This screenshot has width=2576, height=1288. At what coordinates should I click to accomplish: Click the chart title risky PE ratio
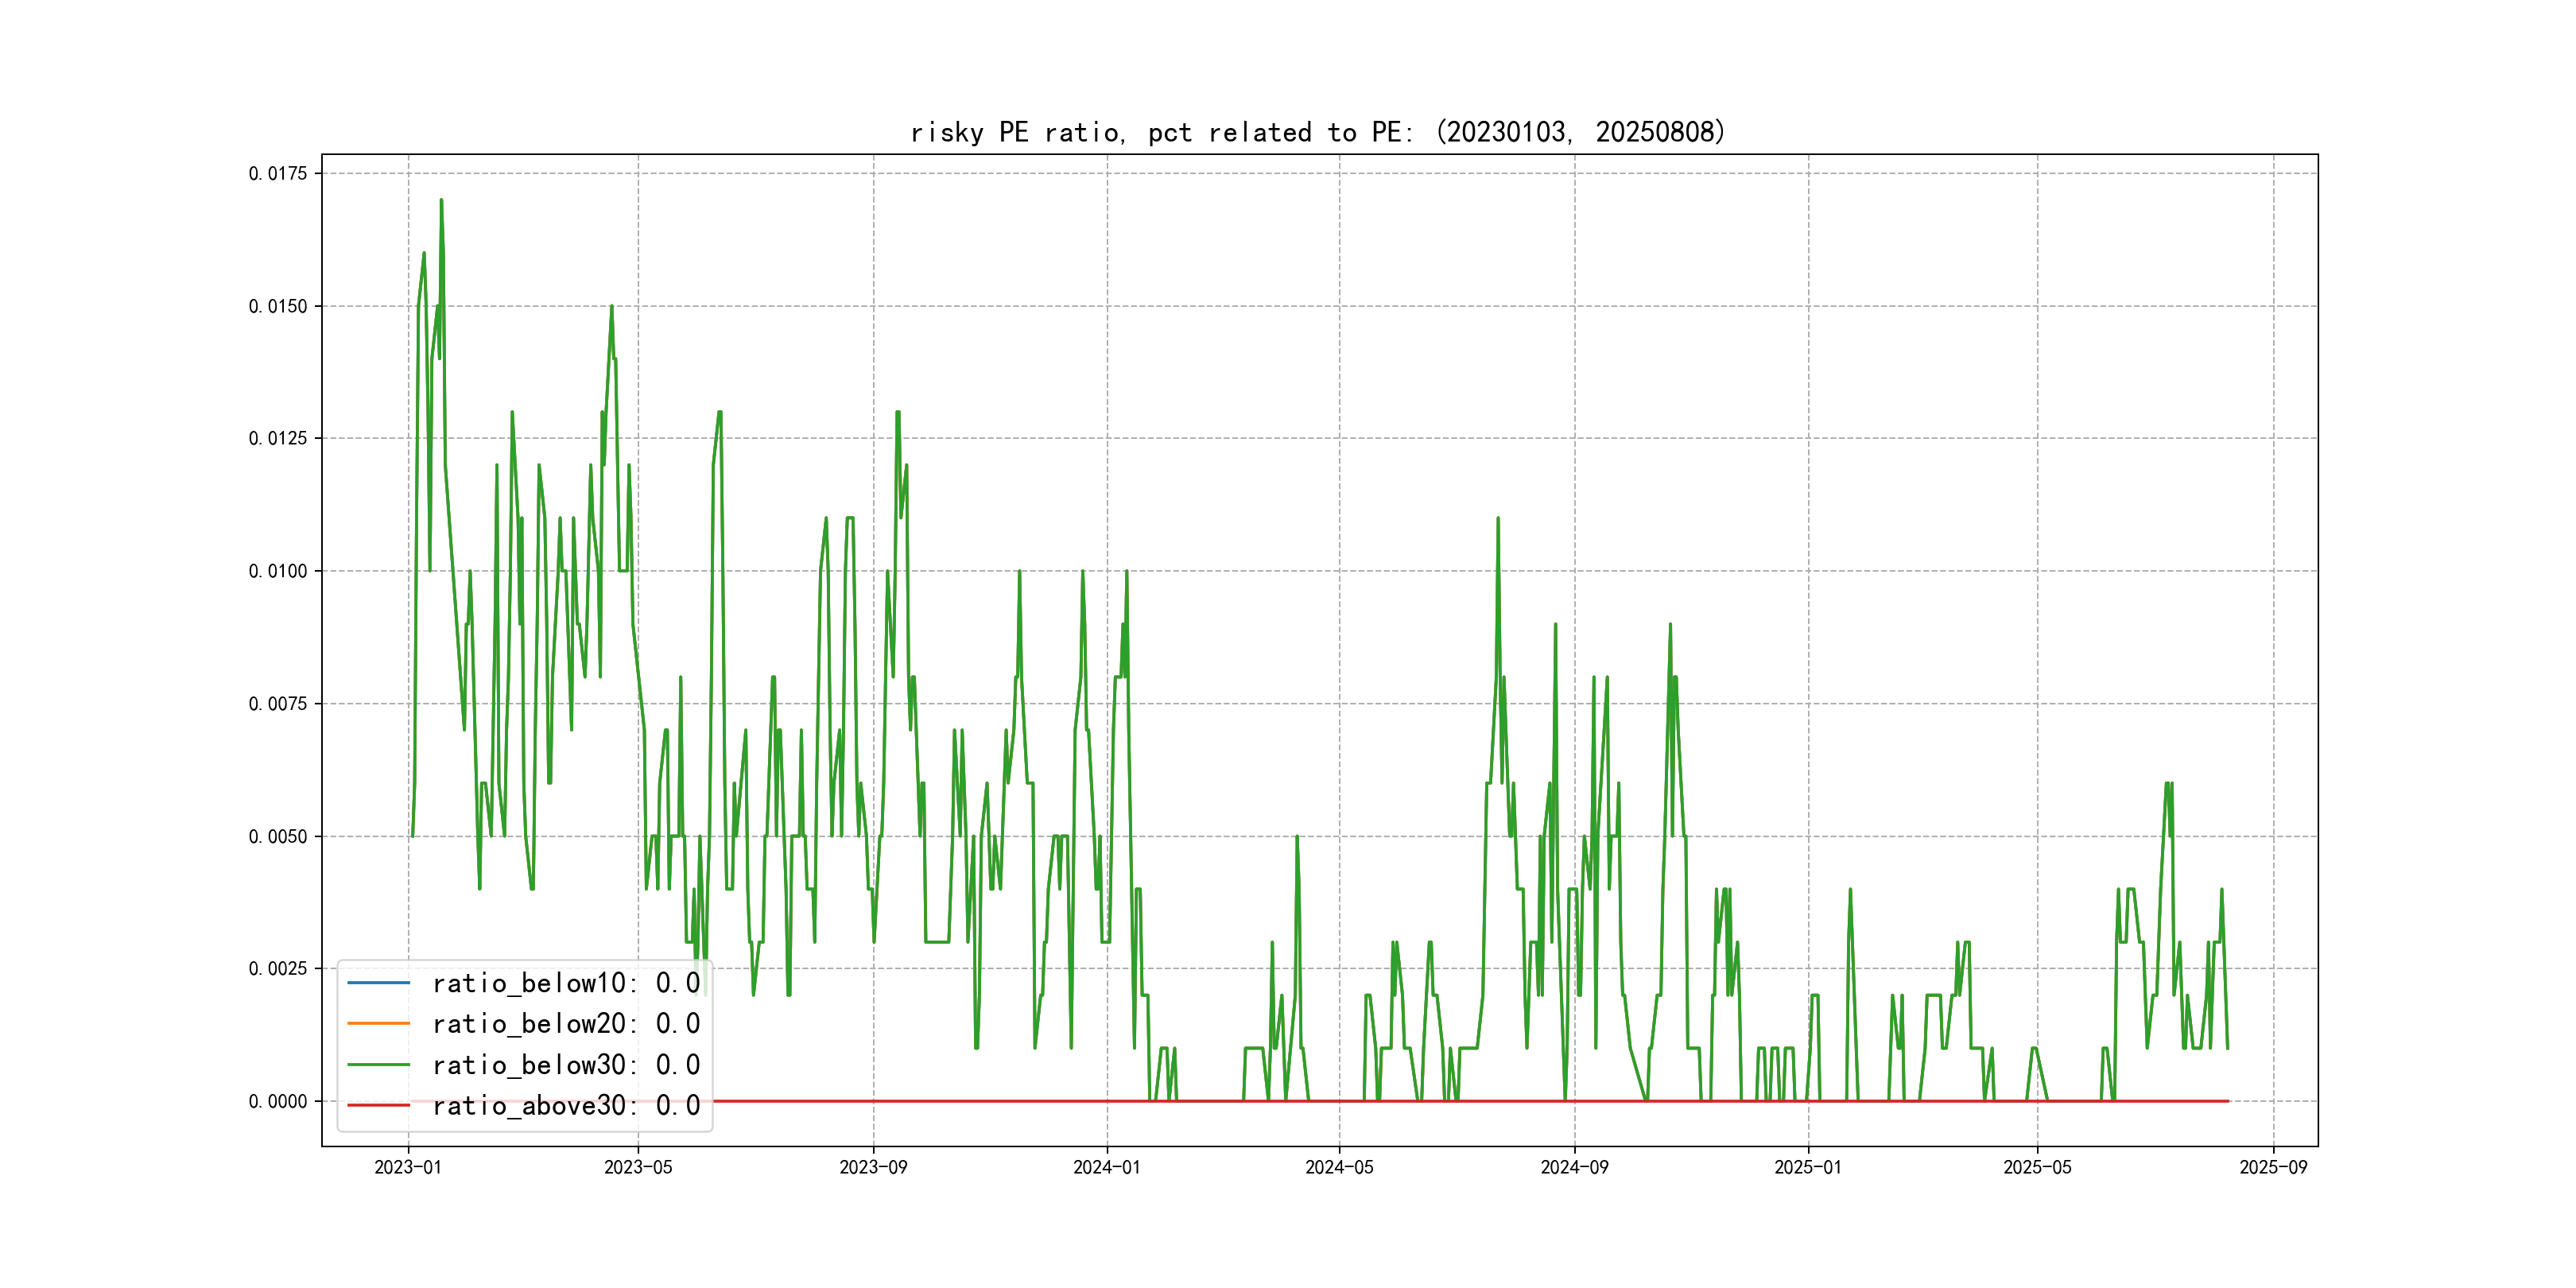coord(1317,132)
